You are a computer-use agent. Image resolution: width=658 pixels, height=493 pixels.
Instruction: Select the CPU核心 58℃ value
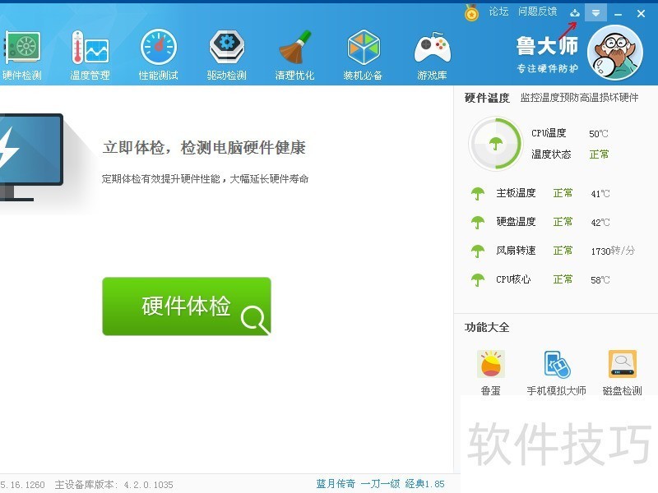600,279
